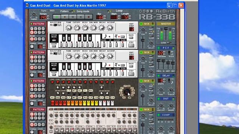Toggle PATTERN enable light on 808 section
The height and width of the screenshot is (134, 239).
click(x=31, y=81)
